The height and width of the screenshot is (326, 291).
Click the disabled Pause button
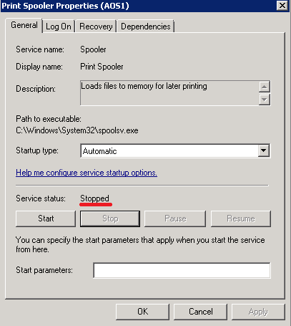(x=175, y=219)
